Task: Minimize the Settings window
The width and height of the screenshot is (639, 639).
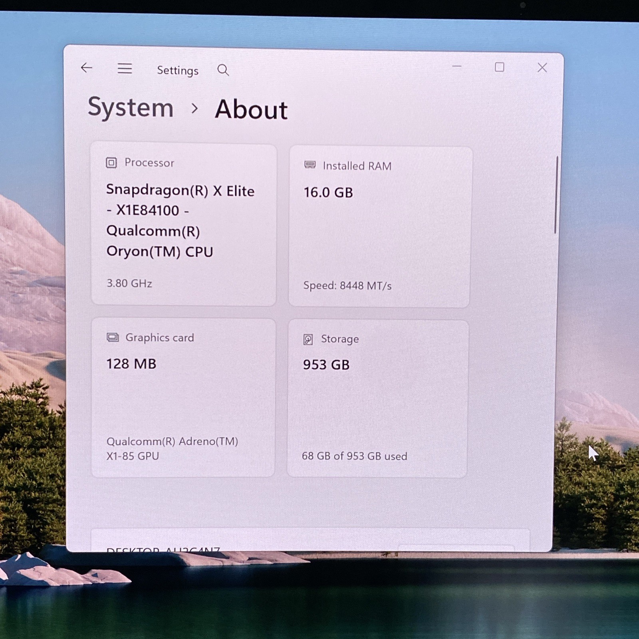Action: 456,66
